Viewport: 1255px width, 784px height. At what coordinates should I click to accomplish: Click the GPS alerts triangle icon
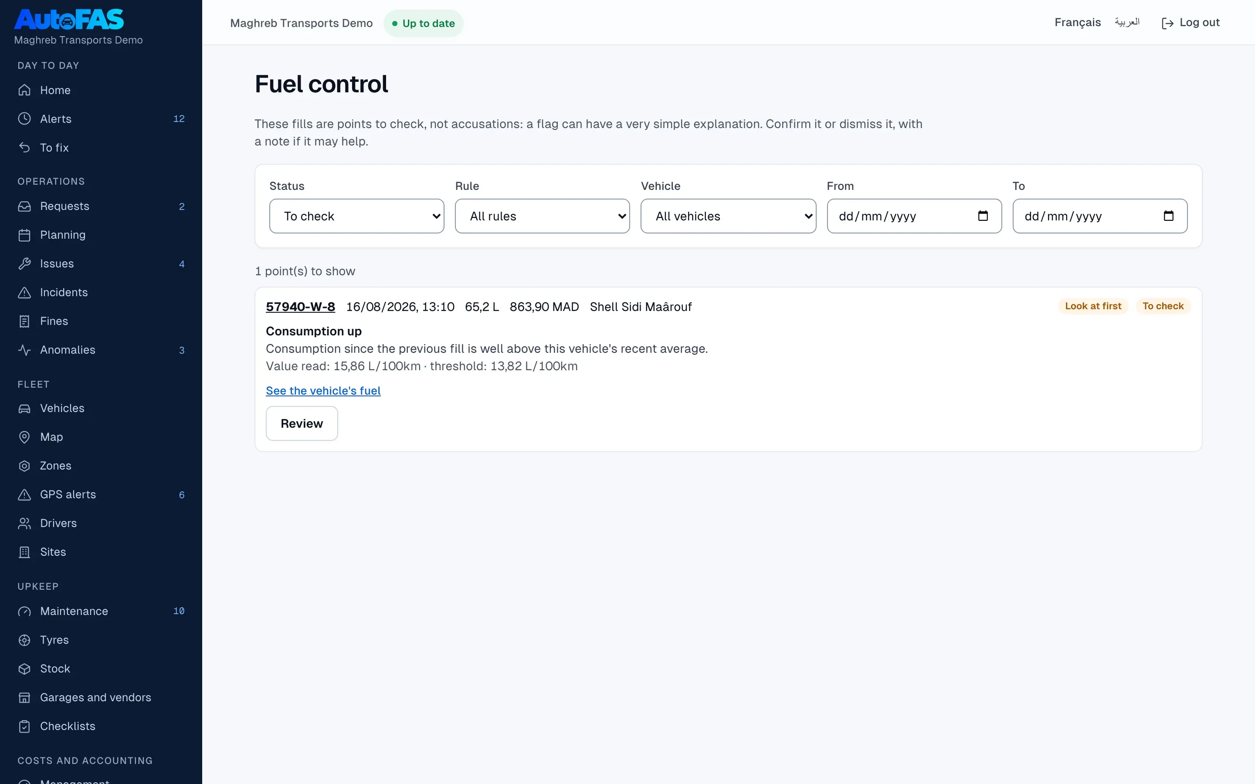pyautogui.click(x=24, y=495)
